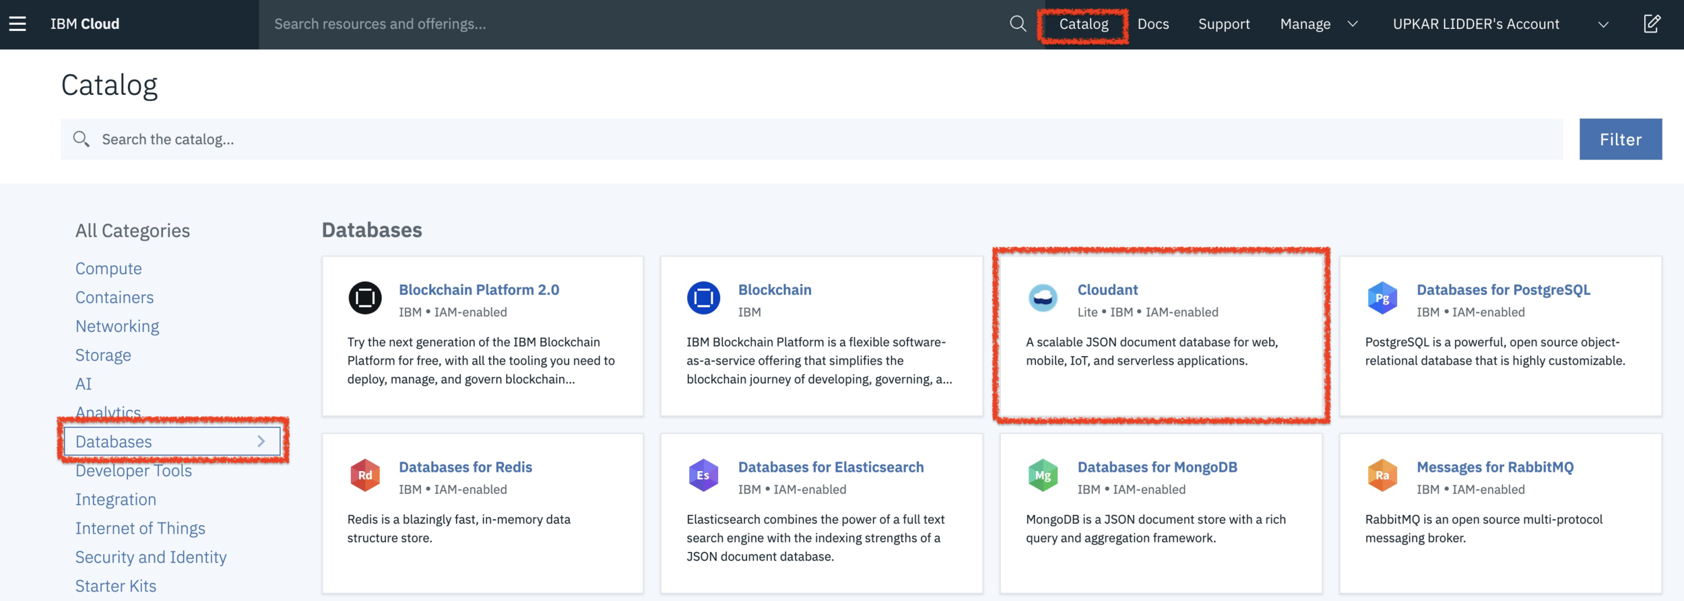Open the hamburger navigation menu
Image resolution: width=1684 pixels, height=601 pixels.
point(18,24)
